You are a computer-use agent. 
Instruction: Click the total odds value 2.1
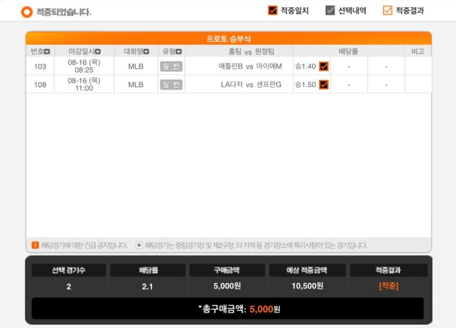point(147,286)
